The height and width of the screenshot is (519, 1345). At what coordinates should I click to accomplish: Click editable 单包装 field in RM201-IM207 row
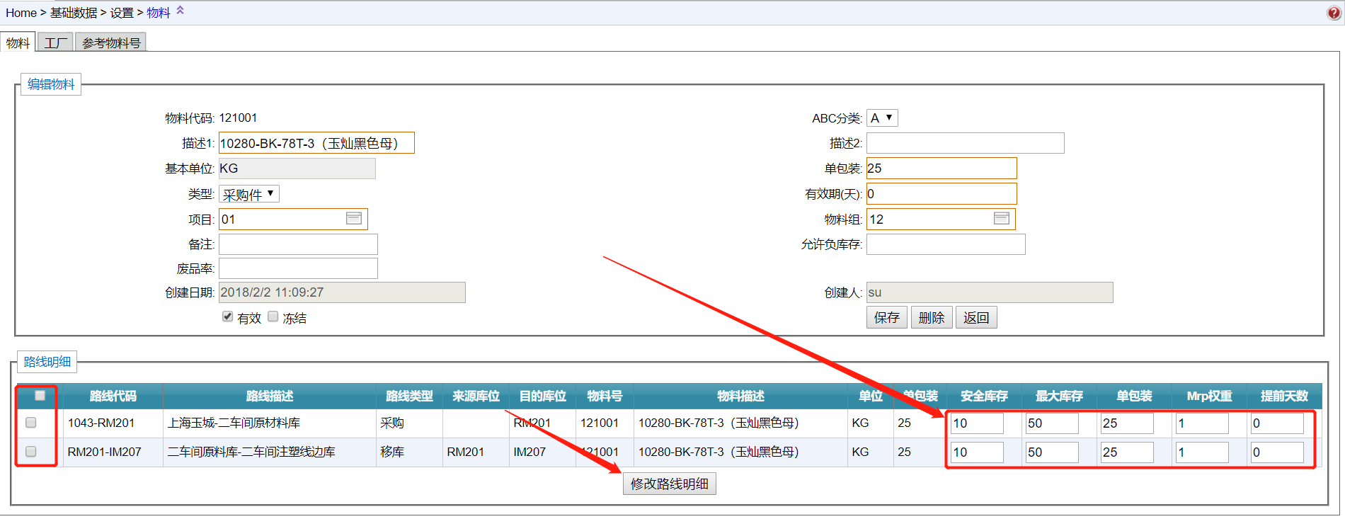pos(1127,452)
